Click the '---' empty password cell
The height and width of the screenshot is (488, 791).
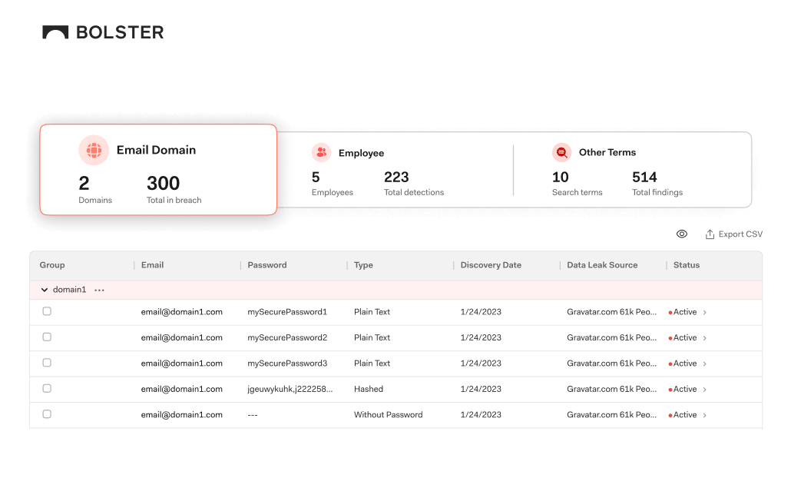click(x=253, y=415)
